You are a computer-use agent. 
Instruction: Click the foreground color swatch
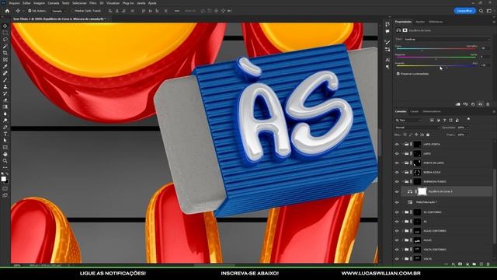[3, 179]
